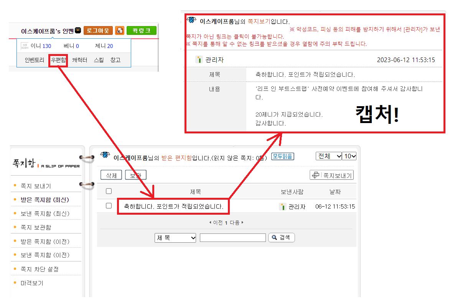Open the 축하합니다 points message link
The image size is (455, 304).
(x=173, y=207)
